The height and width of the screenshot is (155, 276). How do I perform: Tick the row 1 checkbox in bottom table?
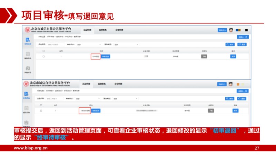coord(41,110)
